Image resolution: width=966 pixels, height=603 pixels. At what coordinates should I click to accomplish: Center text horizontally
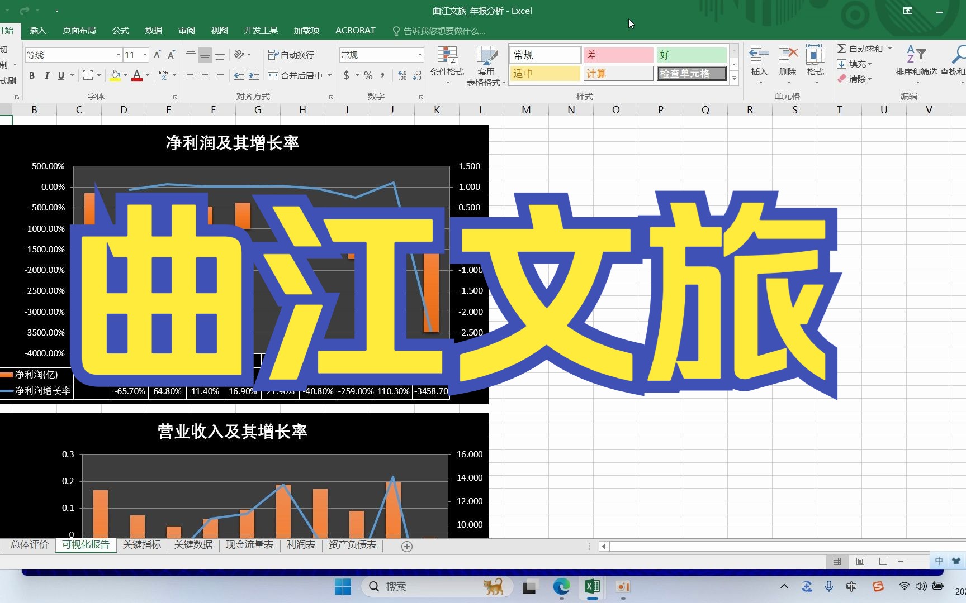click(x=205, y=75)
